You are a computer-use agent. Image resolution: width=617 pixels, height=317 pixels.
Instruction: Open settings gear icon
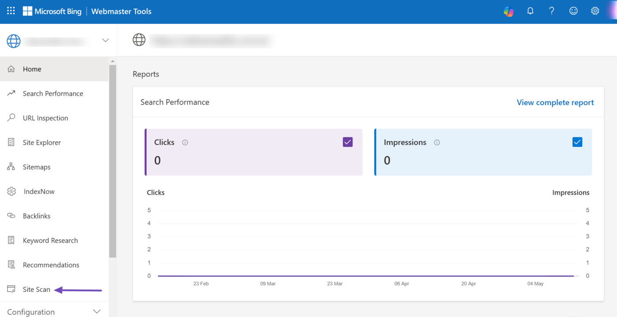tap(595, 11)
